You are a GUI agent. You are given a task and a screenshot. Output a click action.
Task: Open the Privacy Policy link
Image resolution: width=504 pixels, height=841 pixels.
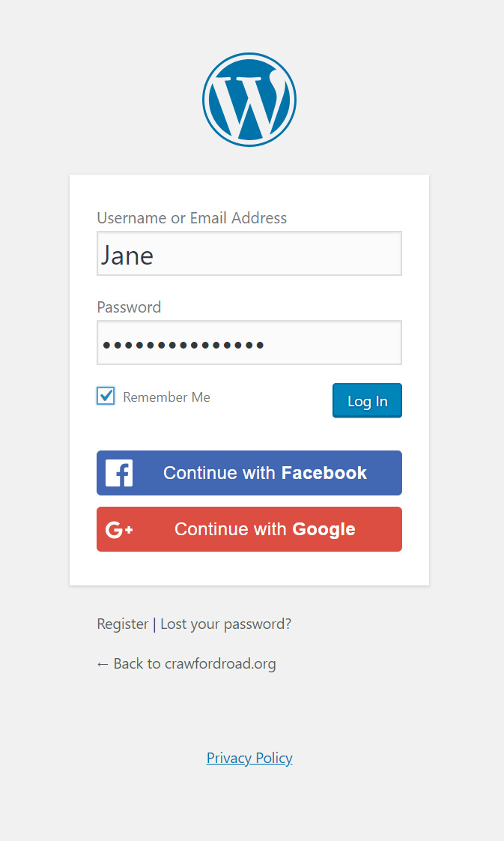click(249, 758)
